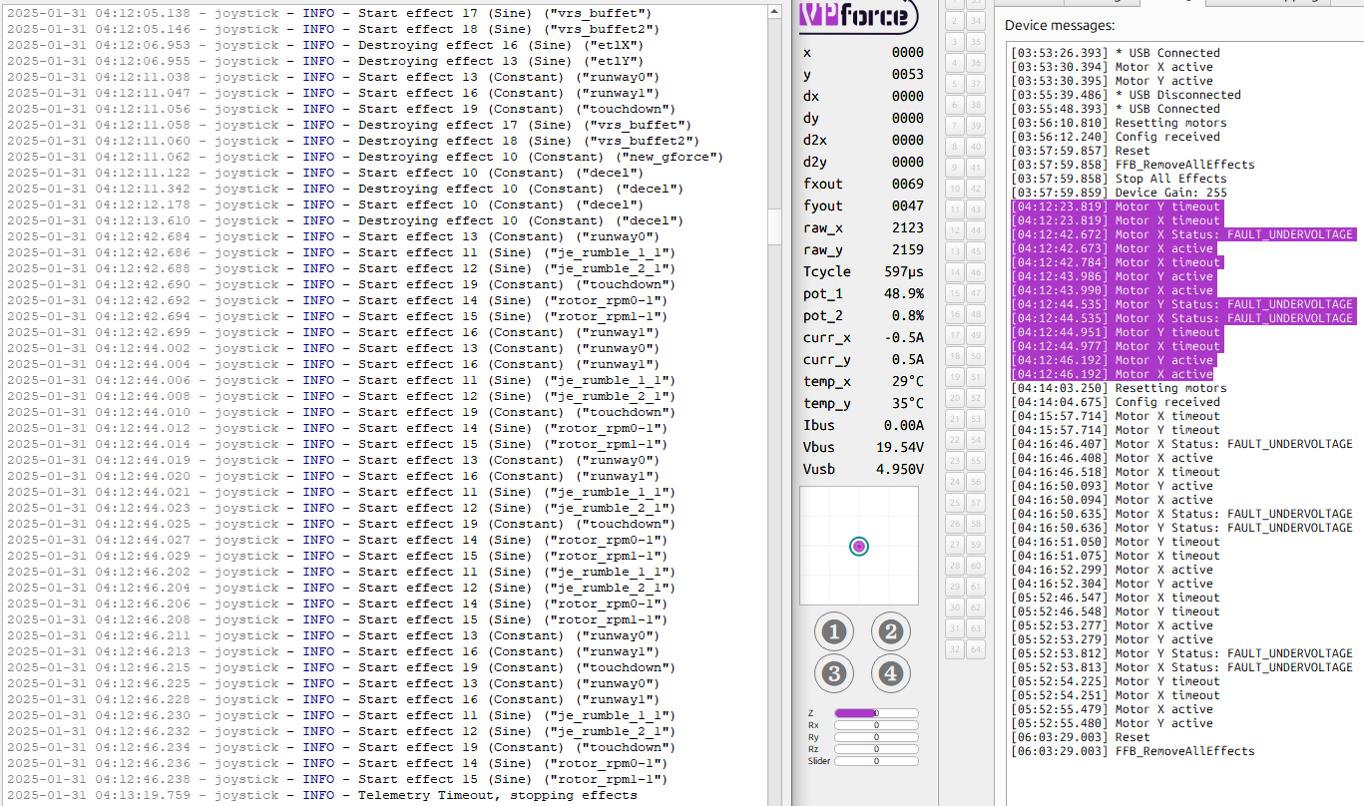Click round hat button 2
Image resolution: width=1364 pixels, height=806 pixels.
(891, 631)
